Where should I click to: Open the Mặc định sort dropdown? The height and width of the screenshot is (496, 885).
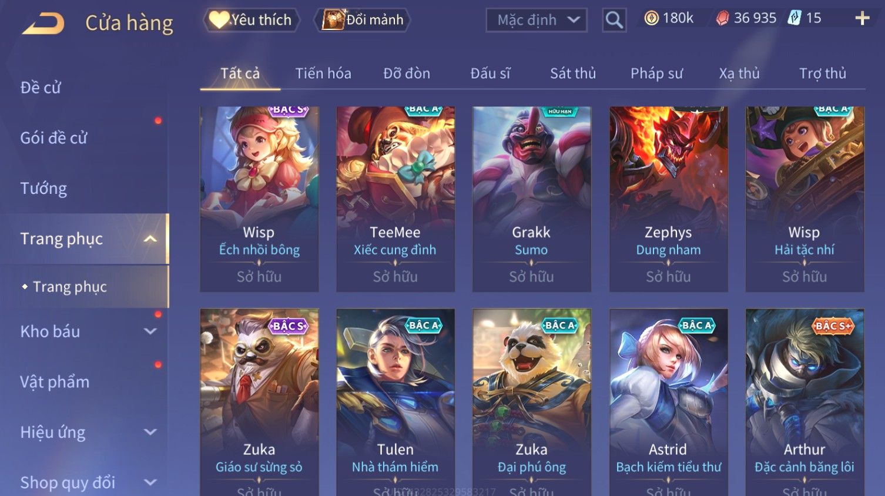coord(537,20)
